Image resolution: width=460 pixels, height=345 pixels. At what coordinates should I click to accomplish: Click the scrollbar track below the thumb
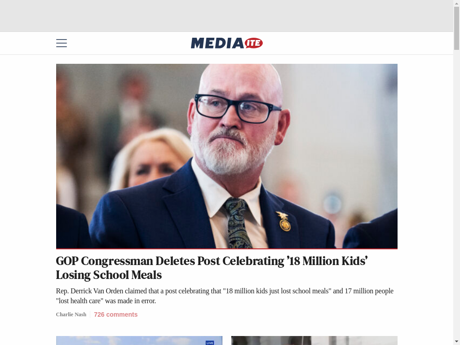[x=456, y=194]
